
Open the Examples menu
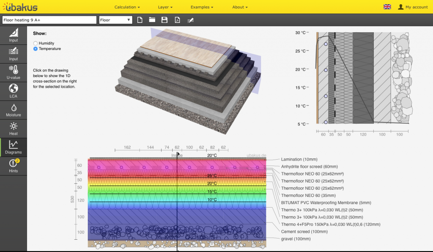coord(202,7)
